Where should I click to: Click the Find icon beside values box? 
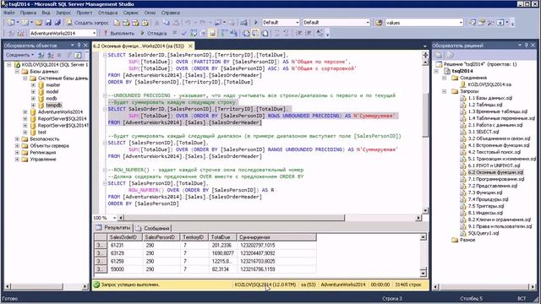[379, 23]
